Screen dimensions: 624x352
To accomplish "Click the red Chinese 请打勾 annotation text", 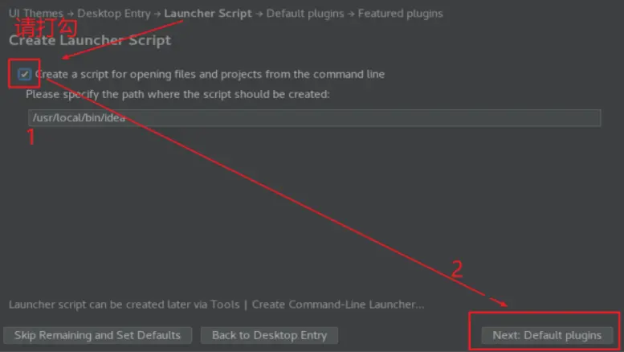I will pos(46,27).
